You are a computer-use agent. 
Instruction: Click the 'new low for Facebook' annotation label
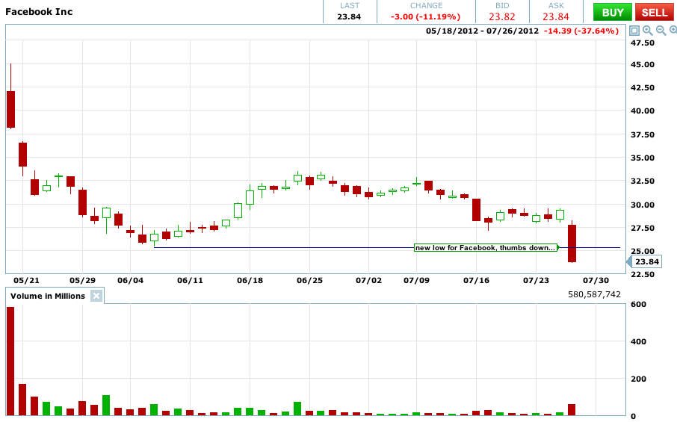[485, 248]
